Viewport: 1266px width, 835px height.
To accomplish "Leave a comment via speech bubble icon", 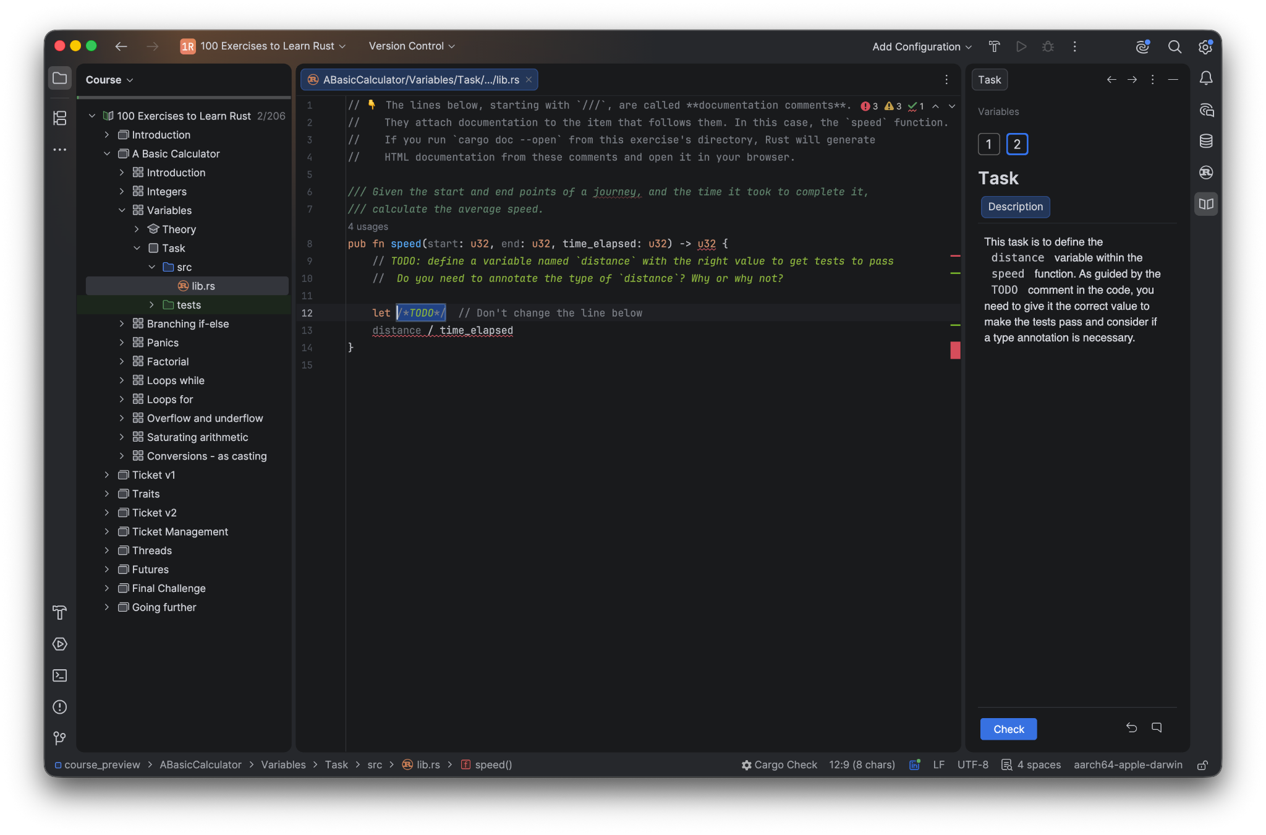I will [1157, 727].
